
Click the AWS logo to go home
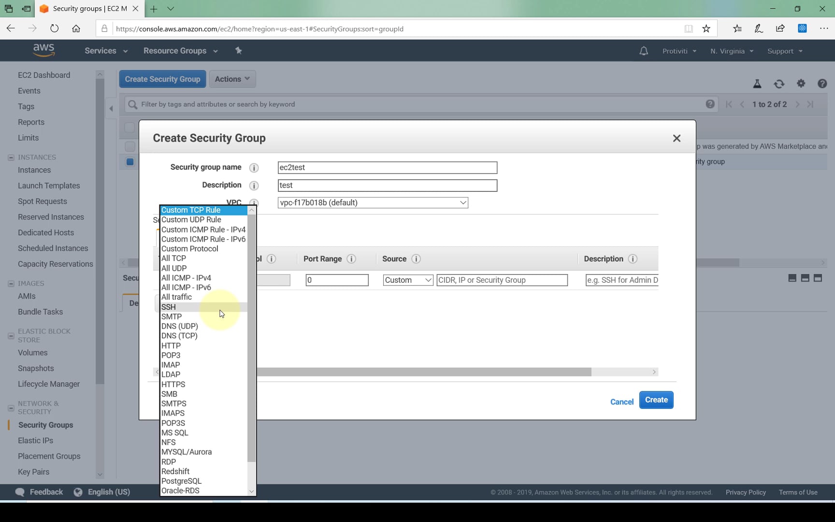pos(43,50)
